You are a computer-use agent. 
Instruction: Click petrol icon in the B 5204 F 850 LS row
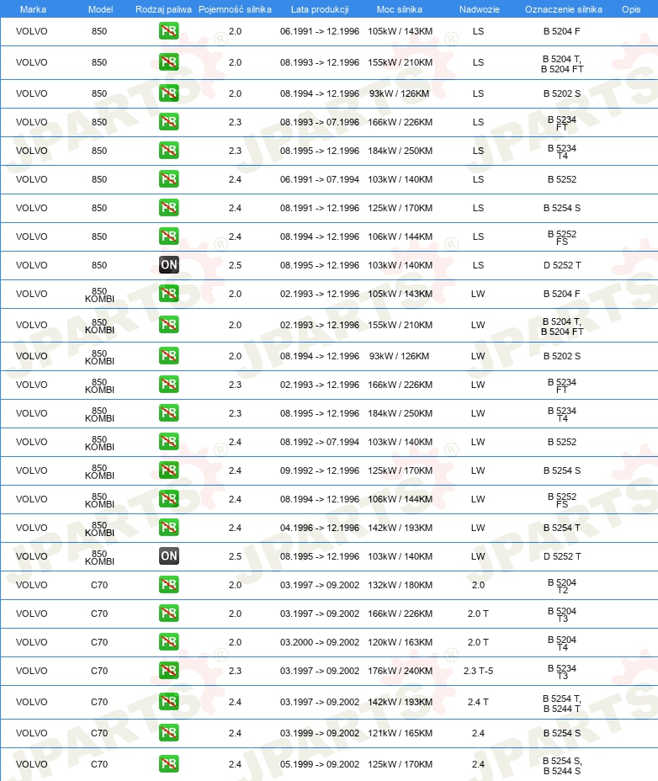pos(169,31)
